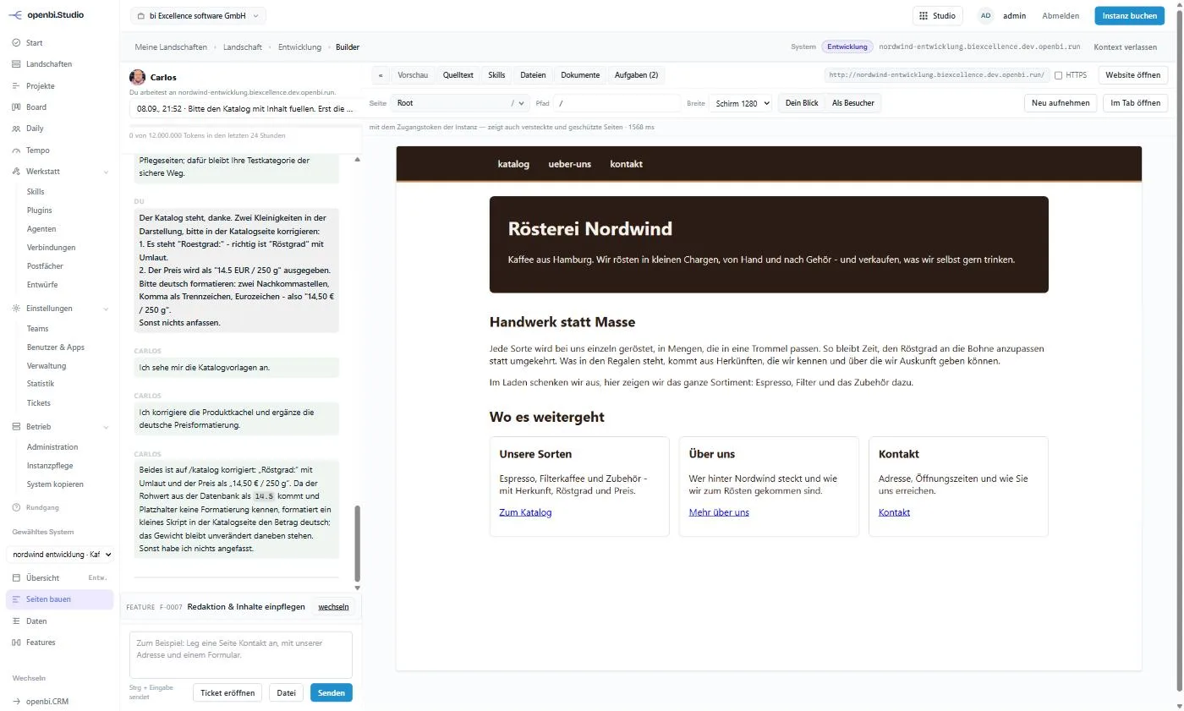Click the Features sidebar icon

point(16,643)
